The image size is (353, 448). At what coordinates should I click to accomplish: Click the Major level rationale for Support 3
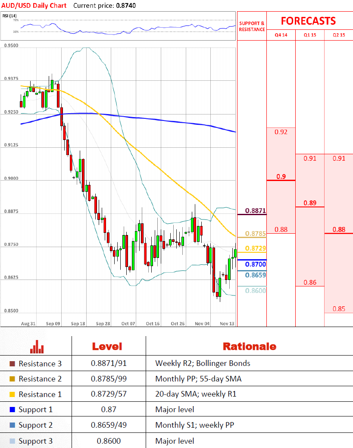[x=175, y=441]
